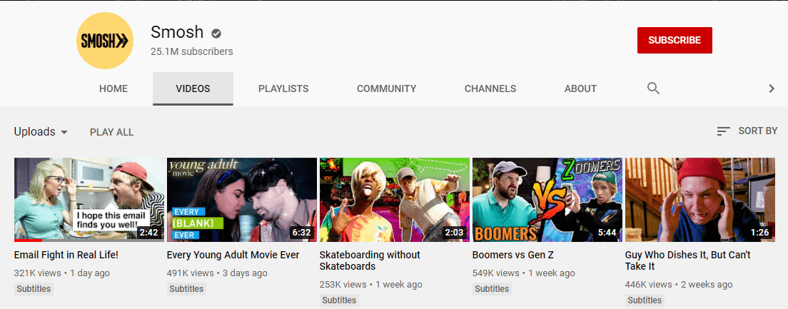This screenshot has height=309, width=788.
Task: Click the 1:26 duration badge
Action: click(760, 233)
